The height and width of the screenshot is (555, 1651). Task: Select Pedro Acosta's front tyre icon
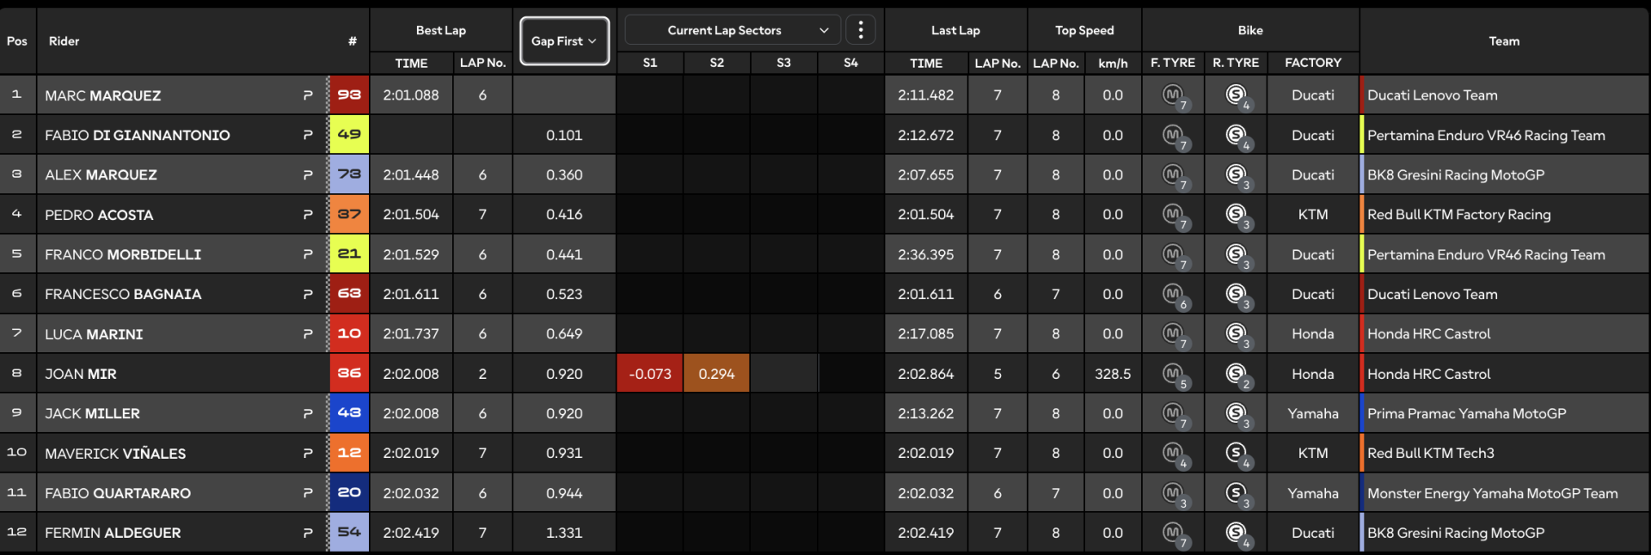click(1175, 216)
